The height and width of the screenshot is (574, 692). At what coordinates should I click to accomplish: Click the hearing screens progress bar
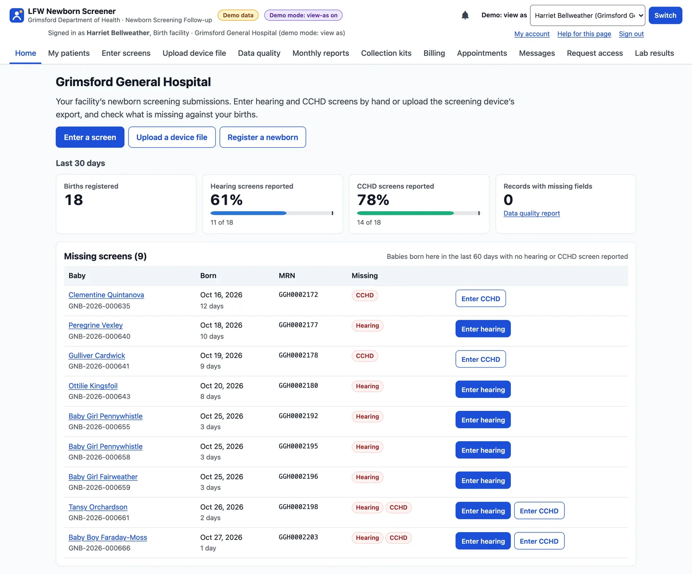pyautogui.click(x=272, y=213)
